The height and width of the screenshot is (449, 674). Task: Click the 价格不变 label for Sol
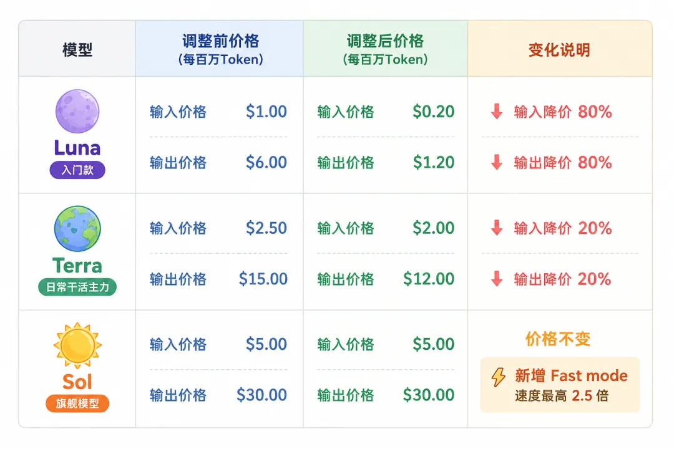pyautogui.click(x=558, y=339)
